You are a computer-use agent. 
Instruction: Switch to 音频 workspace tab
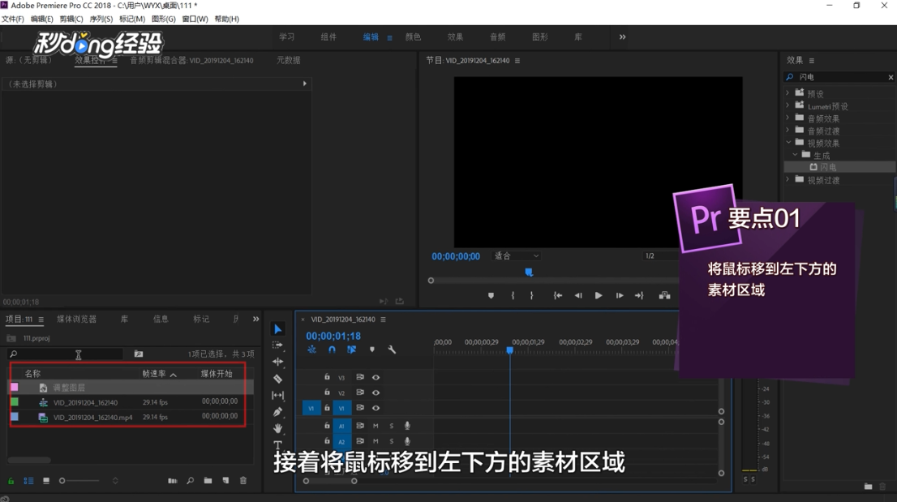[x=498, y=37]
